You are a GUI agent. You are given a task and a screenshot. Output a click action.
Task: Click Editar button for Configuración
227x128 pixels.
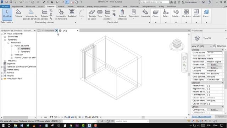(x=214, y=110)
